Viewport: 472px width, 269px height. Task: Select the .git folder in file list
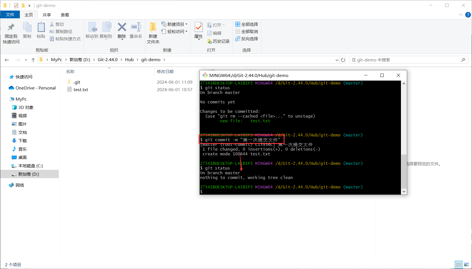point(74,82)
